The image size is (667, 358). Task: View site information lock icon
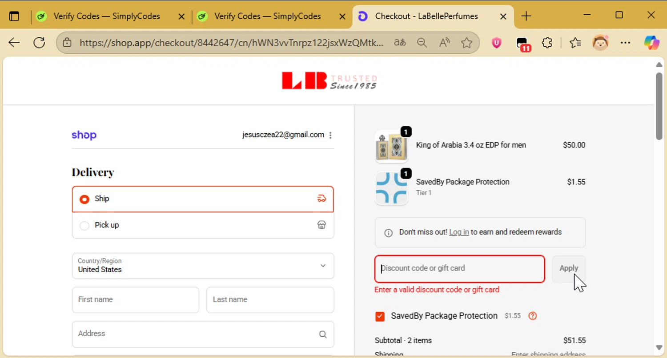(x=67, y=43)
